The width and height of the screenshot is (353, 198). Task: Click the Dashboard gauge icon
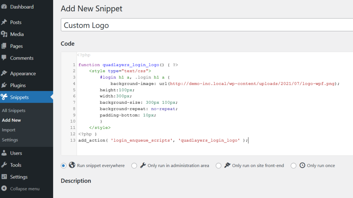pos(4,7)
